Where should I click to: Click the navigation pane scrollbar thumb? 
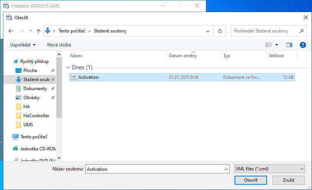(59, 87)
